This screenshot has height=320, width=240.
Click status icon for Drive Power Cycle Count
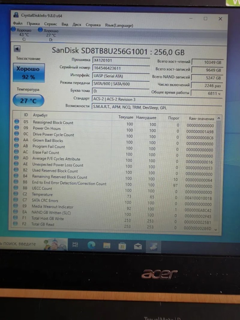16,133
